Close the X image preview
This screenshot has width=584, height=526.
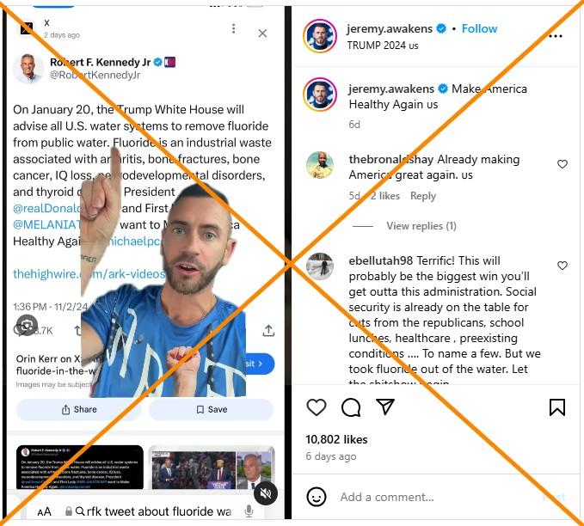click(262, 34)
